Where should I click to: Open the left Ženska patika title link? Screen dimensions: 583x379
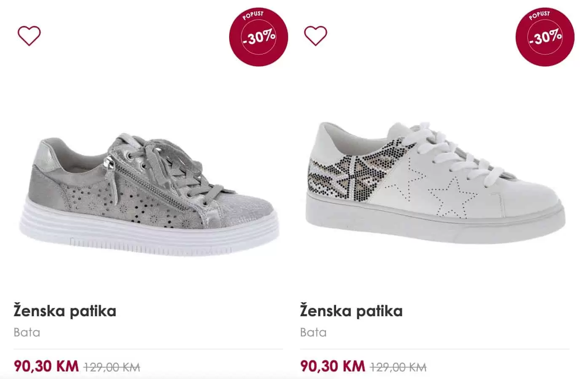pyautogui.click(x=65, y=311)
